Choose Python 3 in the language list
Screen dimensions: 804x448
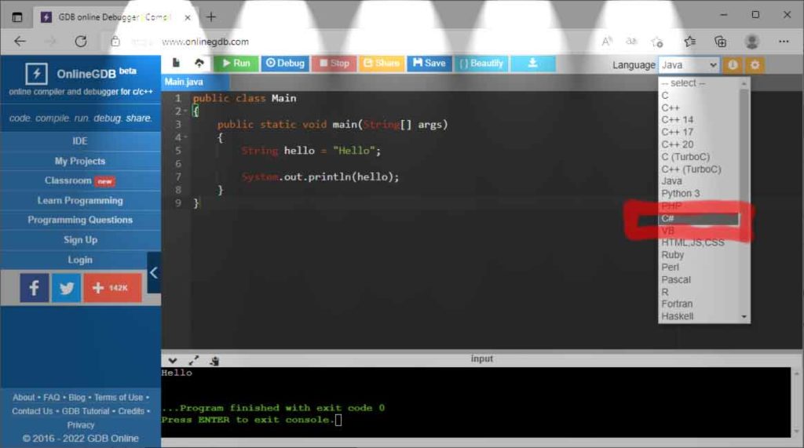pyautogui.click(x=680, y=194)
